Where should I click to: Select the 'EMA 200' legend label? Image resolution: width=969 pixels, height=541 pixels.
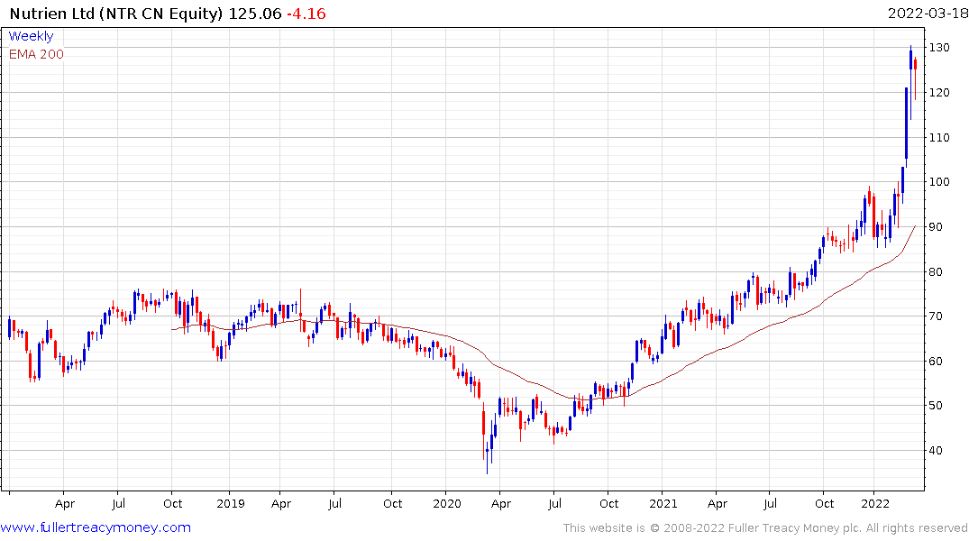click(36, 54)
